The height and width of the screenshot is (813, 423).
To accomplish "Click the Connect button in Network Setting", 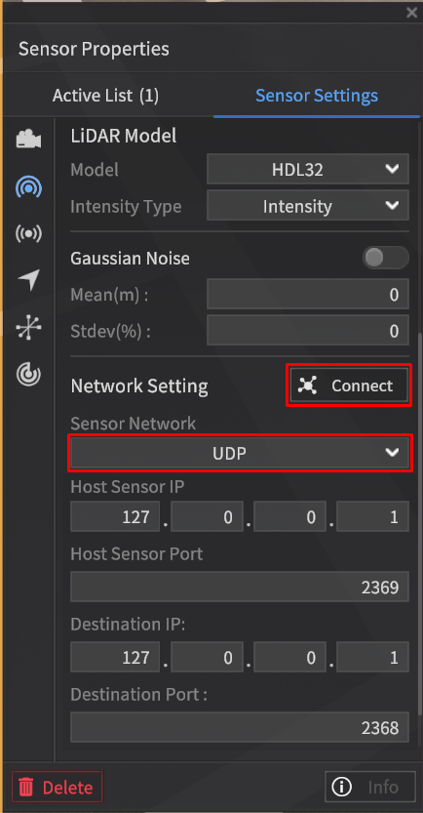I will (x=349, y=386).
